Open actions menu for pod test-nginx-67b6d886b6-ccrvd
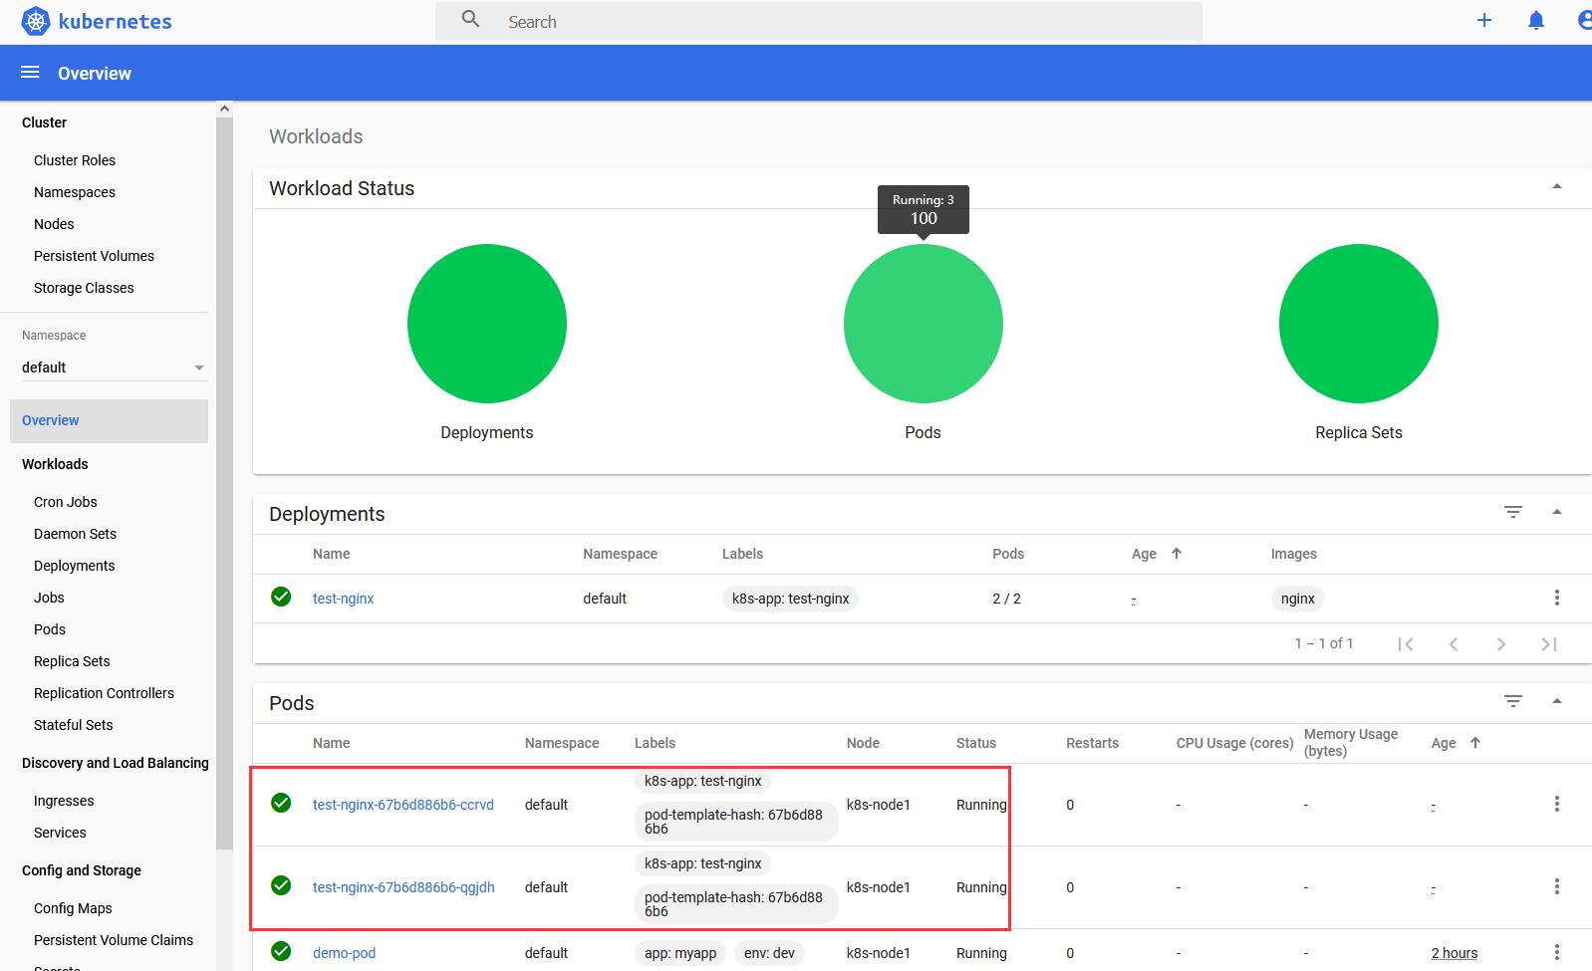The width and height of the screenshot is (1592, 971). (x=1557, y=804)
